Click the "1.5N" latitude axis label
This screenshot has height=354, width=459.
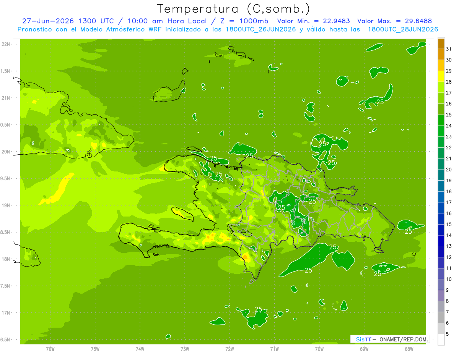(x=6, y=71)
